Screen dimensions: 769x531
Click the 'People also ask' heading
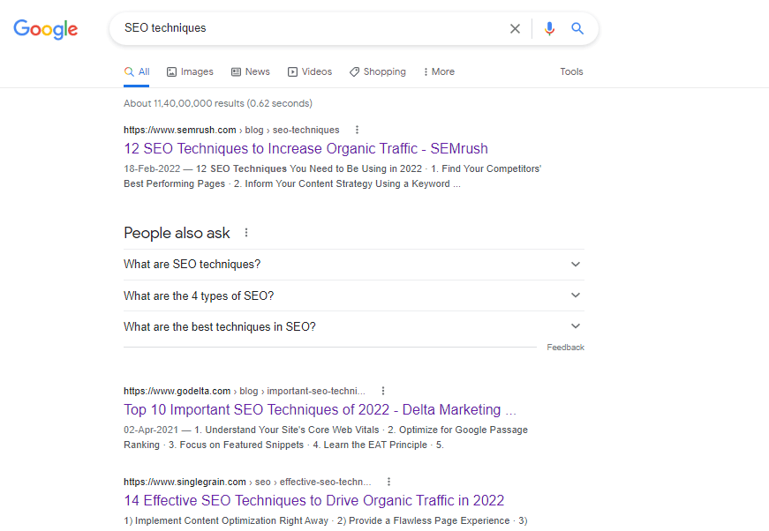[x=177, y=233]
